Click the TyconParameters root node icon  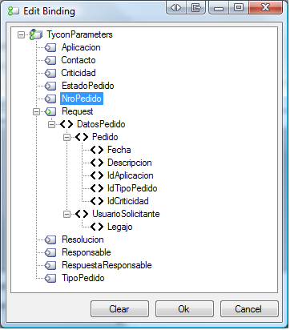36,34
